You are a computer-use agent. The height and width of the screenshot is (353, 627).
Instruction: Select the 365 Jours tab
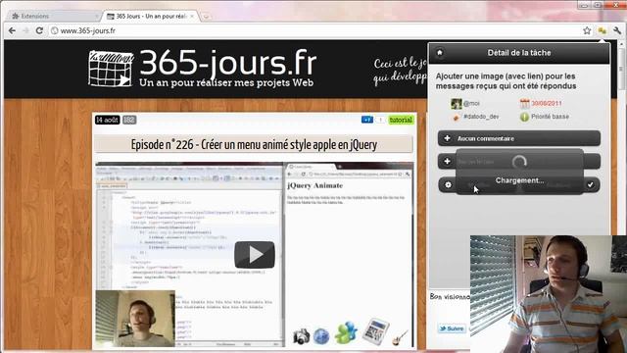click(150, 16)
